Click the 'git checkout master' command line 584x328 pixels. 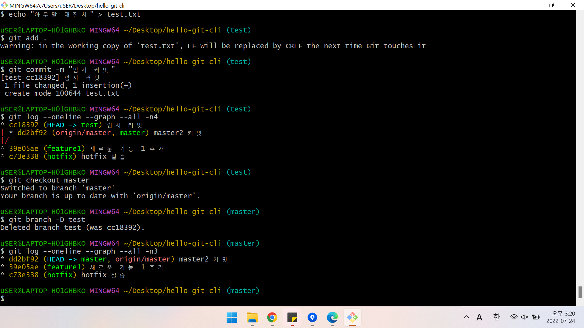45,180
